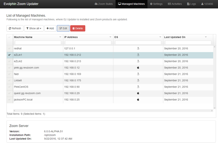The image size is (218, 145).
Task: Select the quest.gg.revzoom.com name cell
Action: click(38, 93)
